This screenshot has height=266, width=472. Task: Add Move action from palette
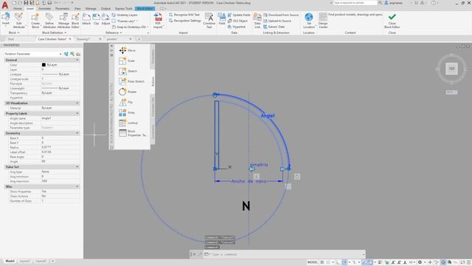click(x=128, y=50)
